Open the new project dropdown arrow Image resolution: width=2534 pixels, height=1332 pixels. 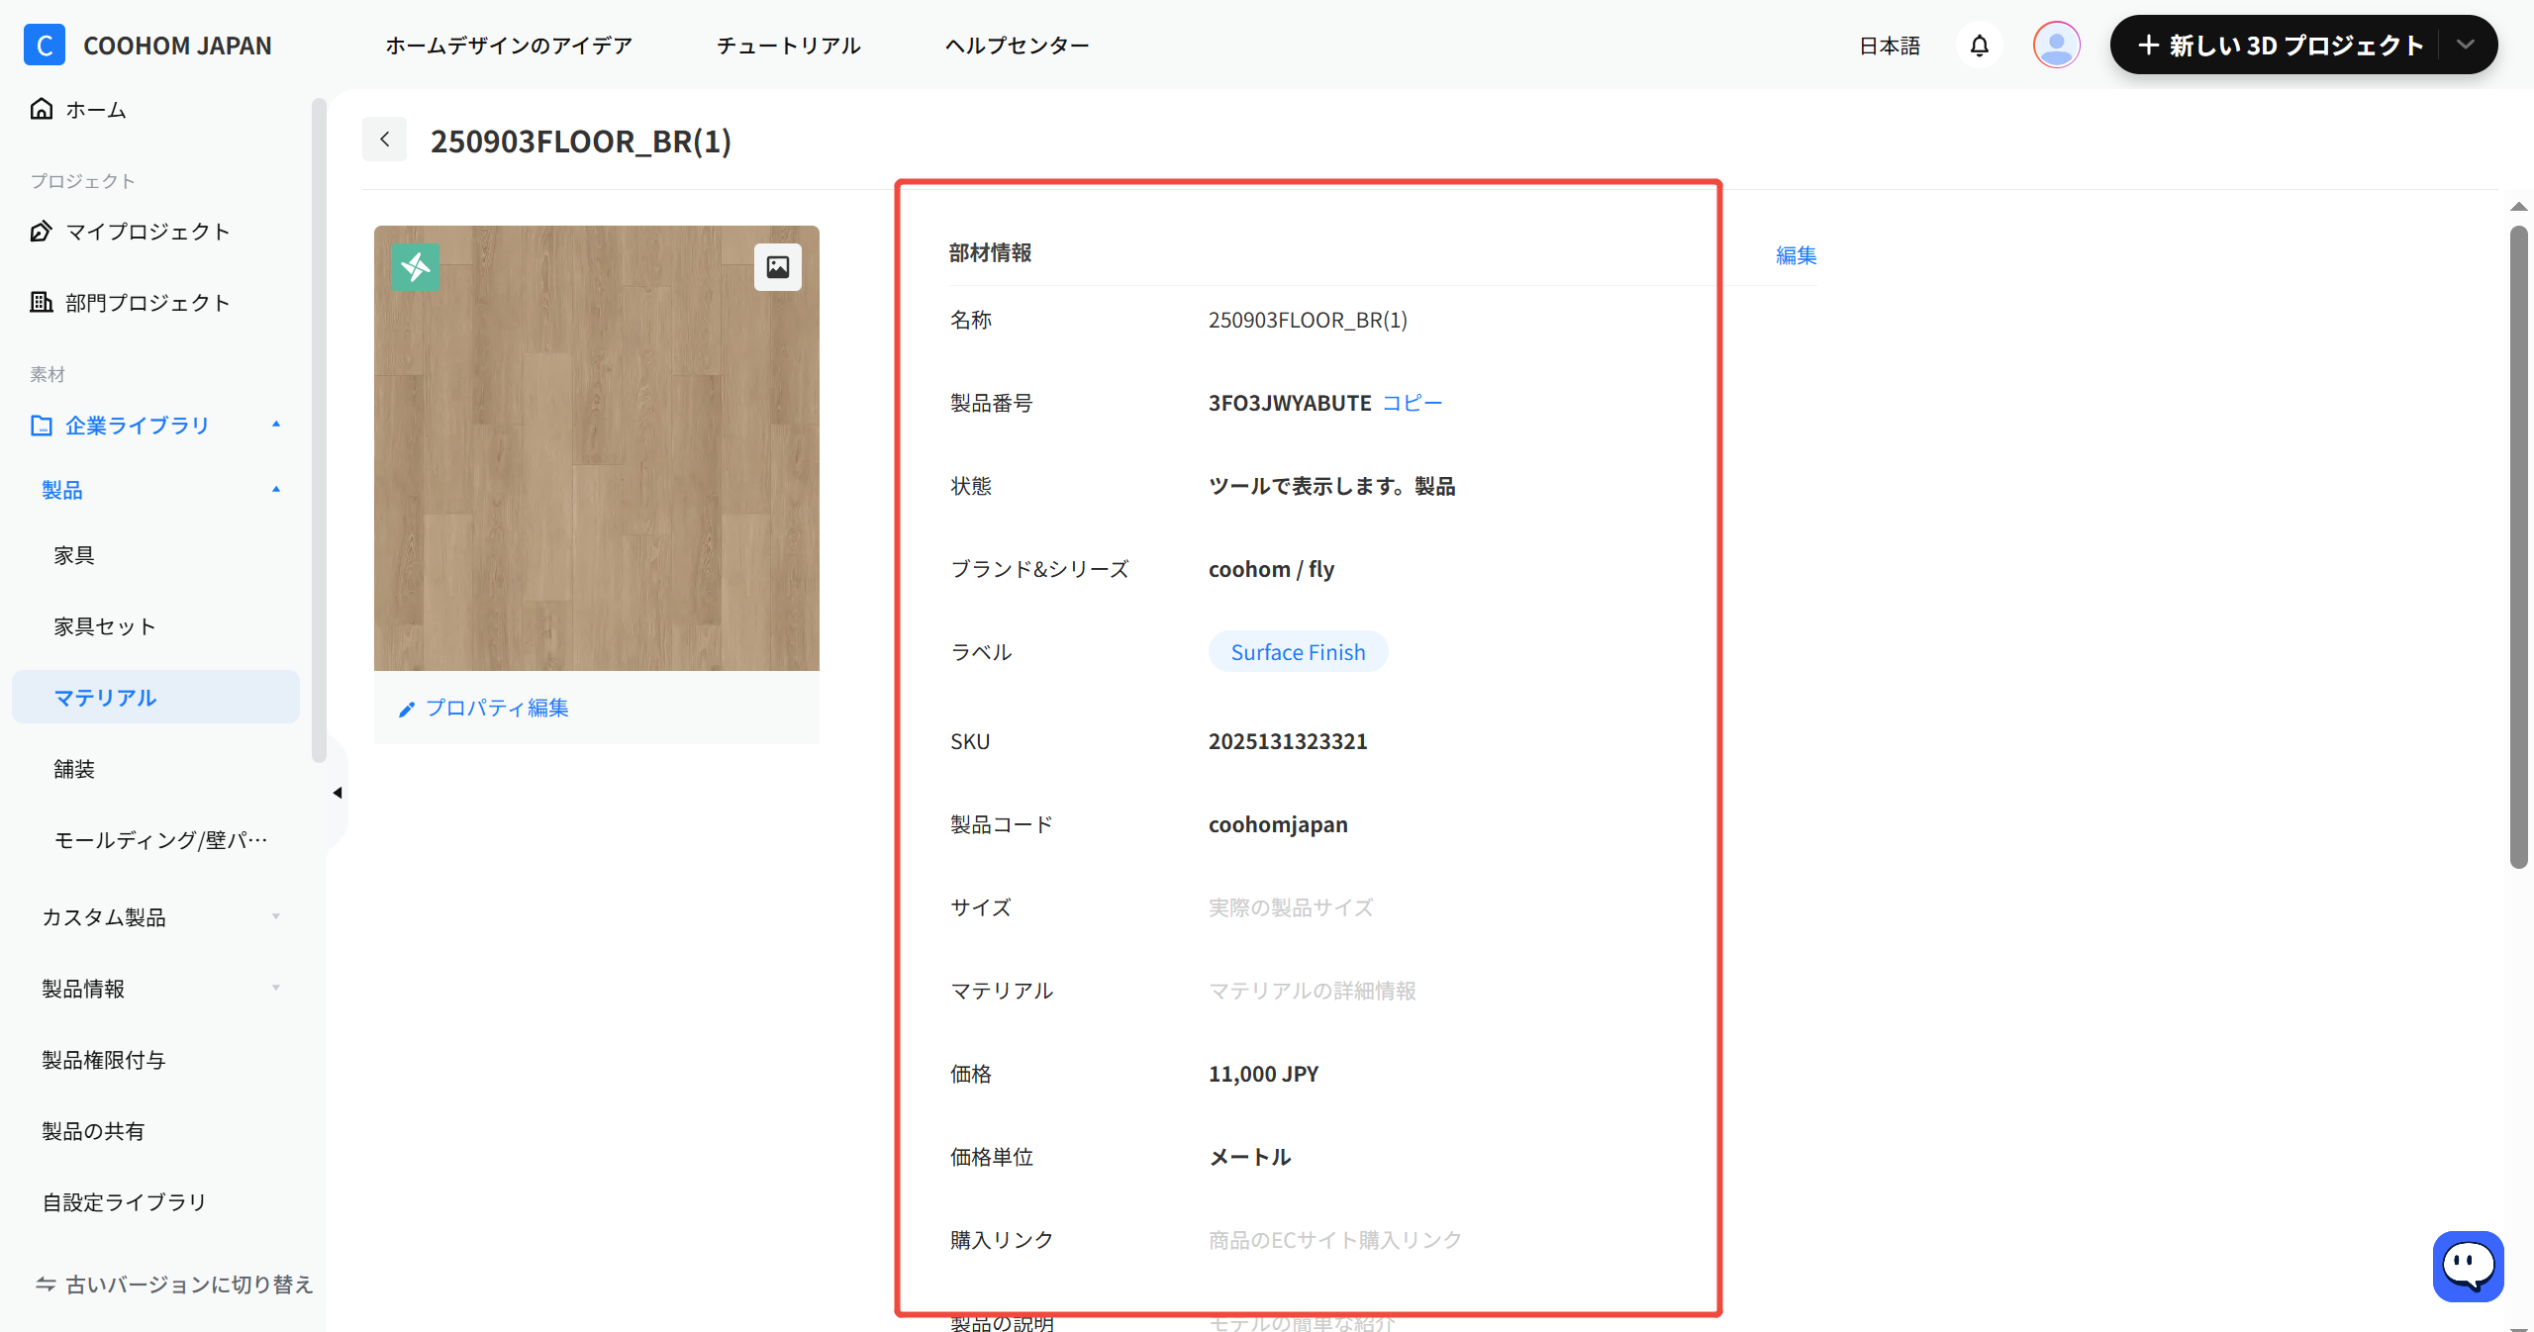2466,45
